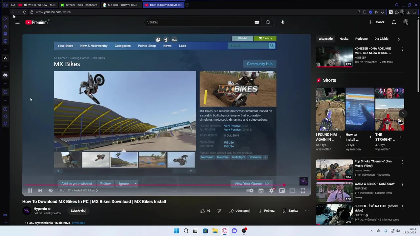Viewport: 420px width, 236px height.
Task: Open Pop Smoke Scenario video title
Action: [373, 164]
